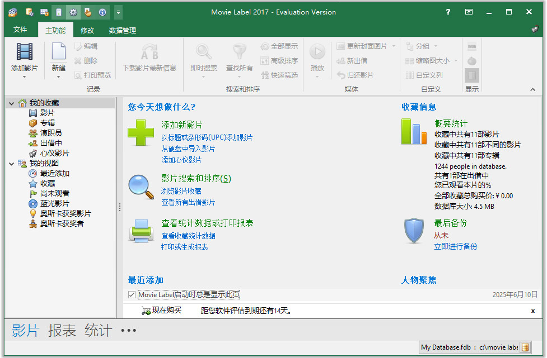
Task: Click the Instant Search (即时搜索) magnifier icon
Action: coord(203,51)
